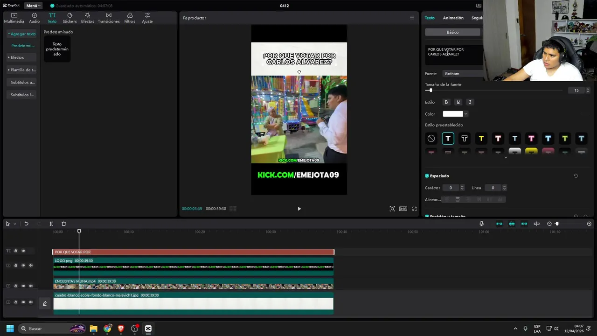Click the zoom in timeline icon

[589, 224]
